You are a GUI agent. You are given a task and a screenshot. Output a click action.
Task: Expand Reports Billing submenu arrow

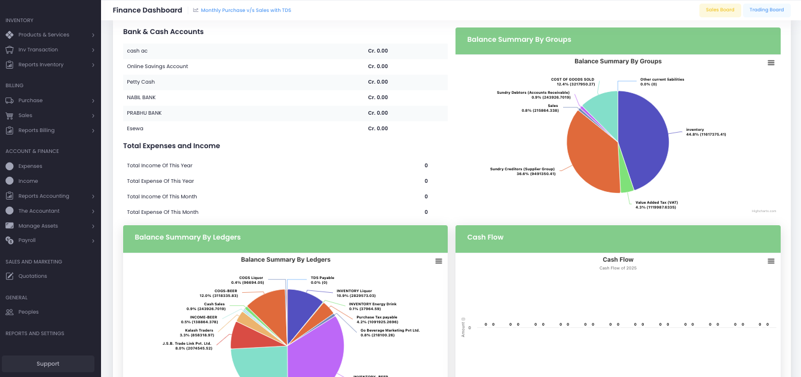click(93, 131)
